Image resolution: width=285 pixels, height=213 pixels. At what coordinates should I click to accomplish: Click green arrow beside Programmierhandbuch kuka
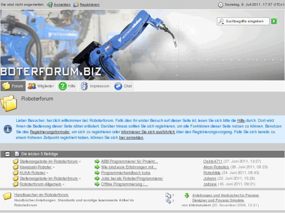click(x=97, y=173)
